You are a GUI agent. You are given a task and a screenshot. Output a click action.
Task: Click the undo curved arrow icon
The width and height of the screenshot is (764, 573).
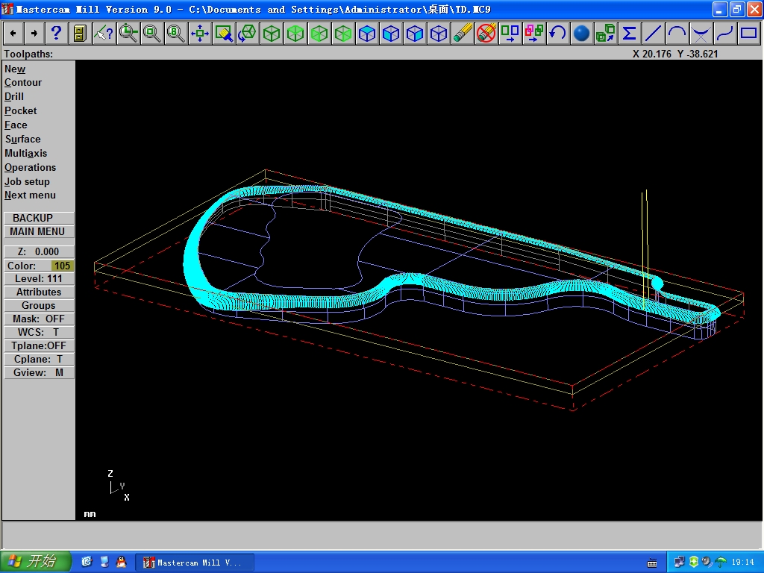tap(557, 34)
